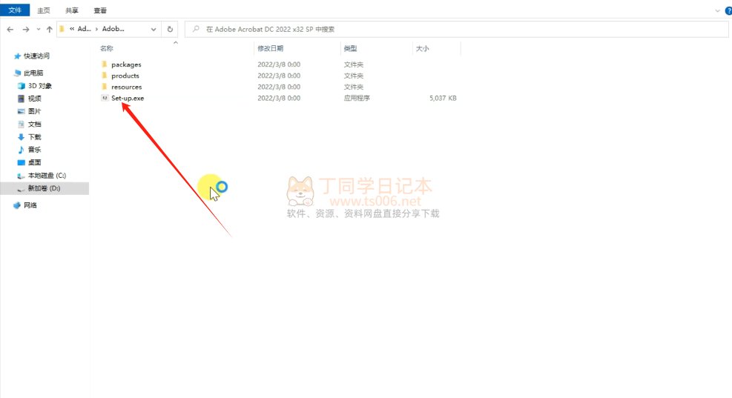This screenshot has width=732, height=398.
Task: Click the 新加卷 (D:) drive icon
Action: tap(21, 188)
